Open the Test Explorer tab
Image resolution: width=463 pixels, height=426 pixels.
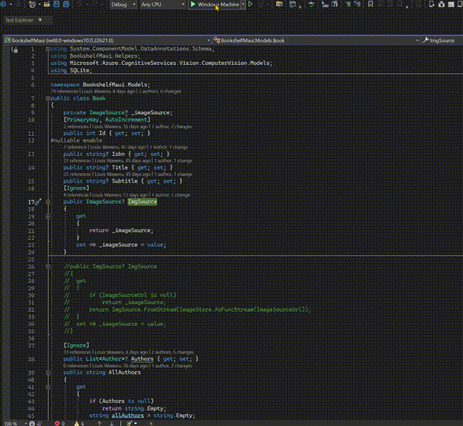pyautogui.click(x=19, y=18)
